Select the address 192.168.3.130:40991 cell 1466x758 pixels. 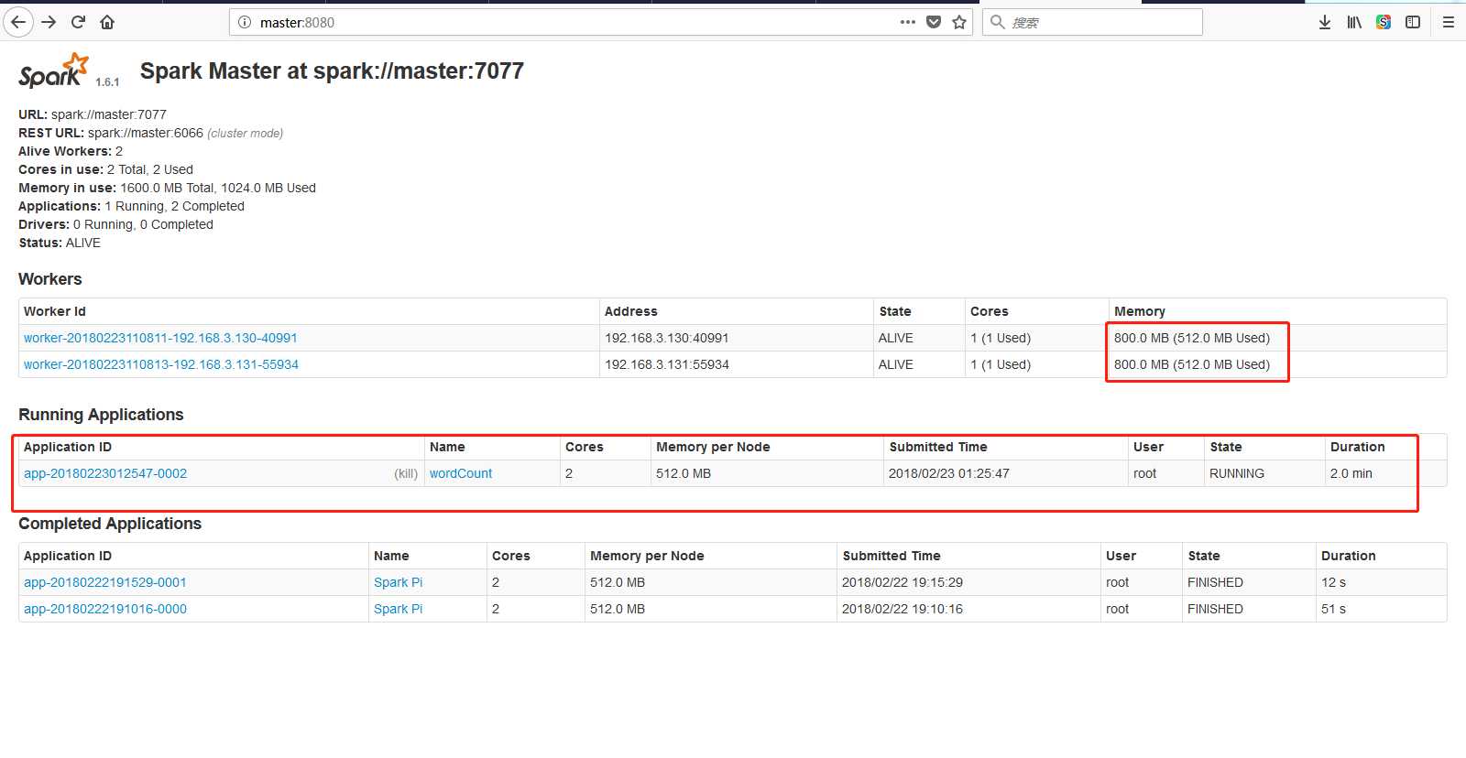[667, 338]
